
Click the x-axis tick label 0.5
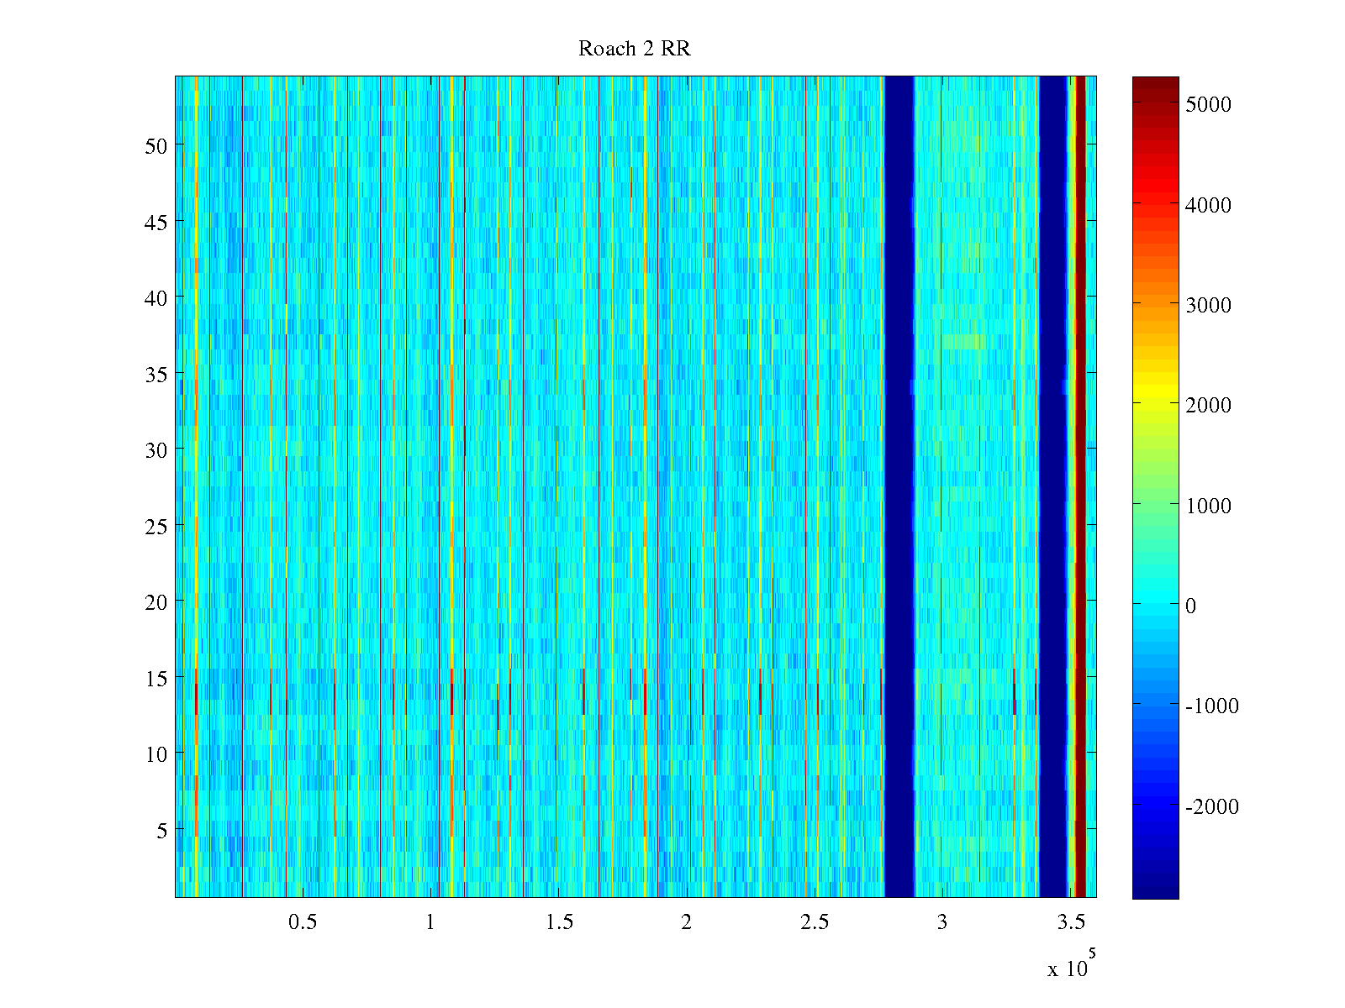[303, 922]
